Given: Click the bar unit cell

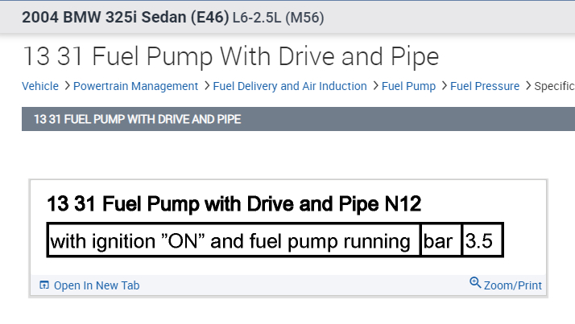Looking at the screenshot, I should pyautogui.click(x=441, y=241).
